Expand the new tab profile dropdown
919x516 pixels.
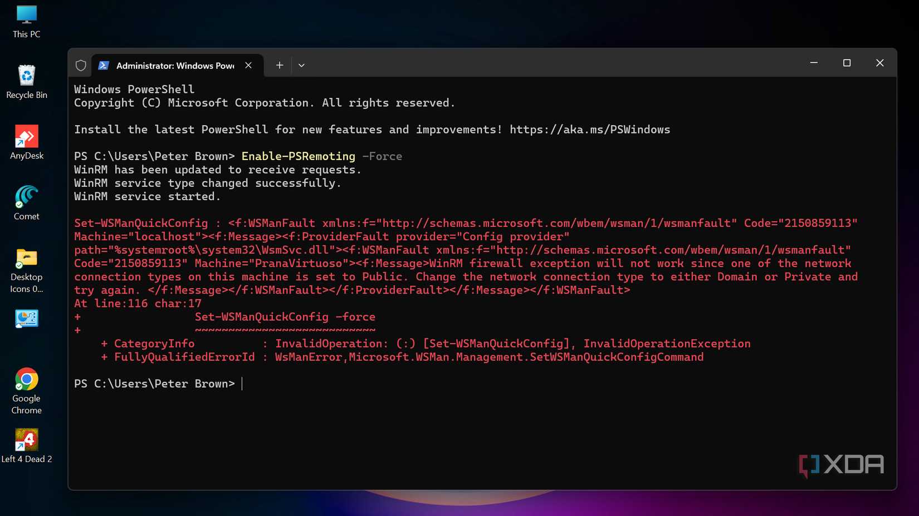(301, 66)
